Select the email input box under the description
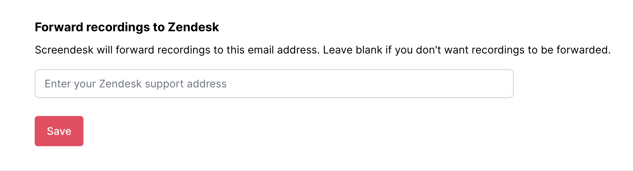 coord(274,84)
